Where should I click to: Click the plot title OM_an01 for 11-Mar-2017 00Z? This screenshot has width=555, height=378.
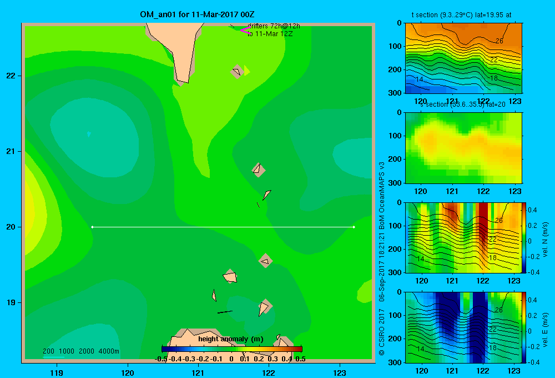197,14
